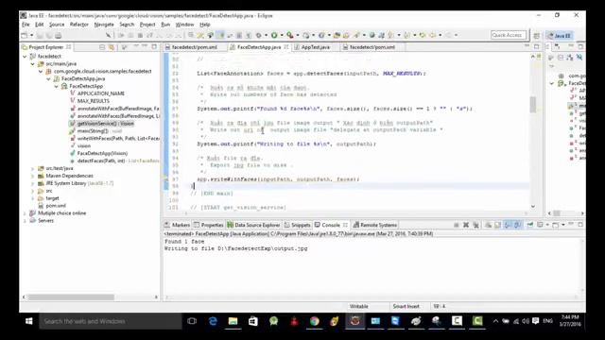Image resolution: width=605 pixels, height=340 pixels.
Task: Click the green Run button in toolbar
Action: (x=274, y=35)
